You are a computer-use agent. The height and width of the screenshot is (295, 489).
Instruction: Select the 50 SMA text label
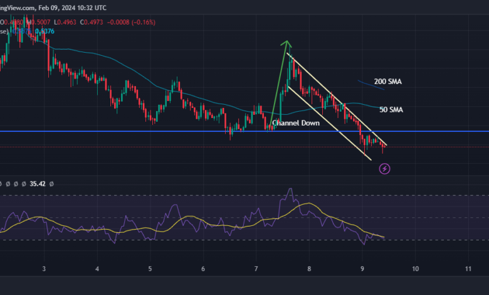coord(391,110)
